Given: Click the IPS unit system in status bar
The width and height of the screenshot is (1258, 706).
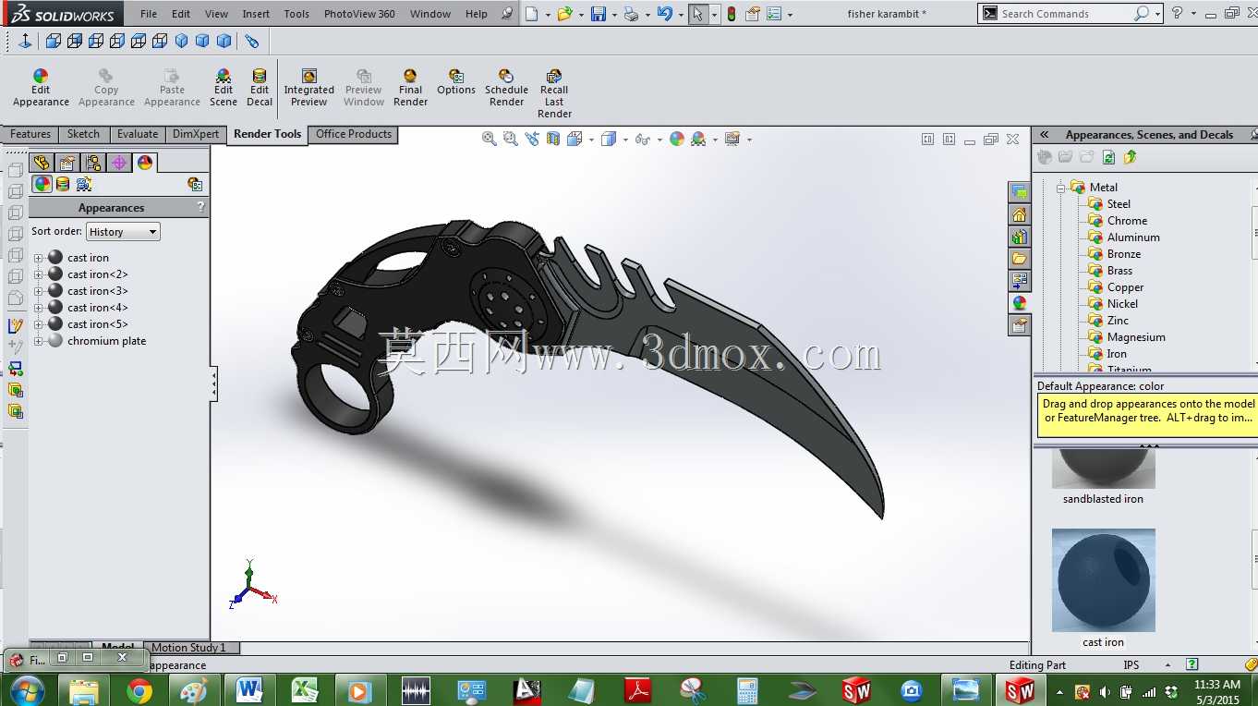Looking at the screenshot, I should (x=1131, y=665).
